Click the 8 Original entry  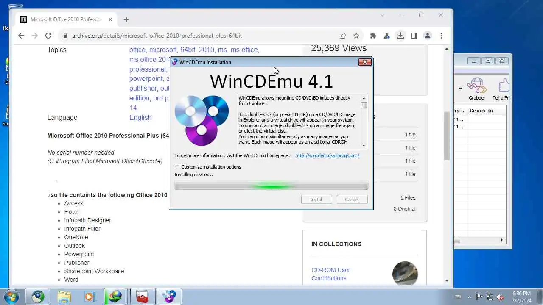[404, 208]
